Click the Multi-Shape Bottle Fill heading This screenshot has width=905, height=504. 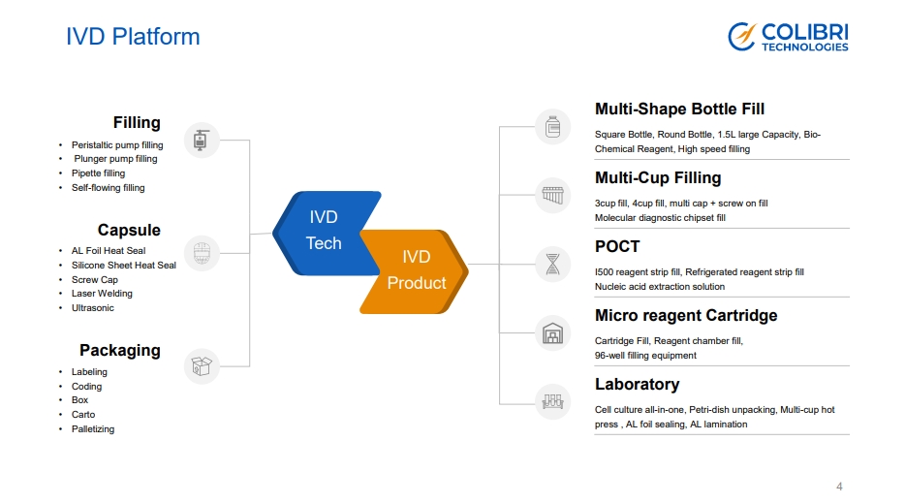(x=679, y=110)
